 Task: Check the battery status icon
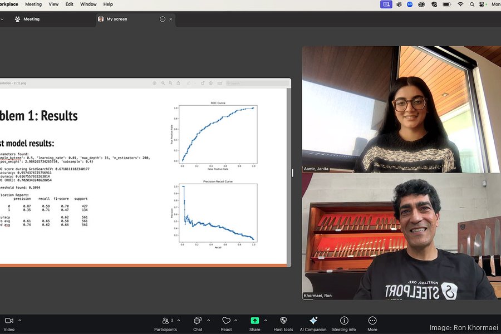(x=446, y=4)
